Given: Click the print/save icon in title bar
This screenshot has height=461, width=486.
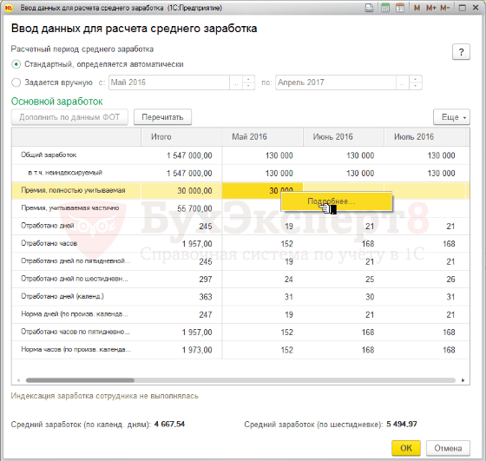Looking at the screenshot, I should (x=369, y=8).
